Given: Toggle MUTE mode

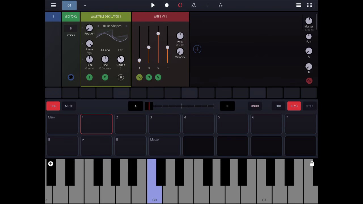Looking at the screenshot, I should [69, 106].
